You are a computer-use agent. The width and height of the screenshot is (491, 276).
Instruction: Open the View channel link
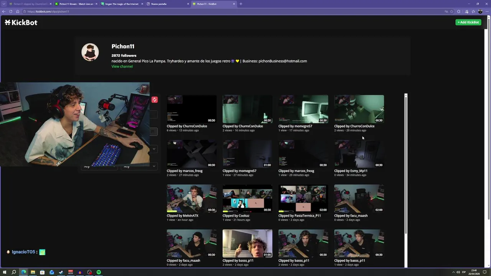point(122,66)
